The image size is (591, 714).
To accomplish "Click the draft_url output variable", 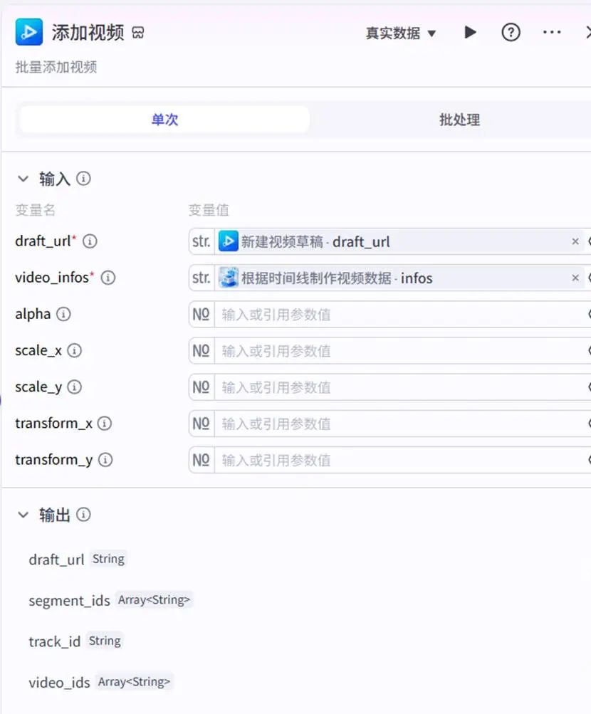I will pyautogui.click(x=56, y=560).
